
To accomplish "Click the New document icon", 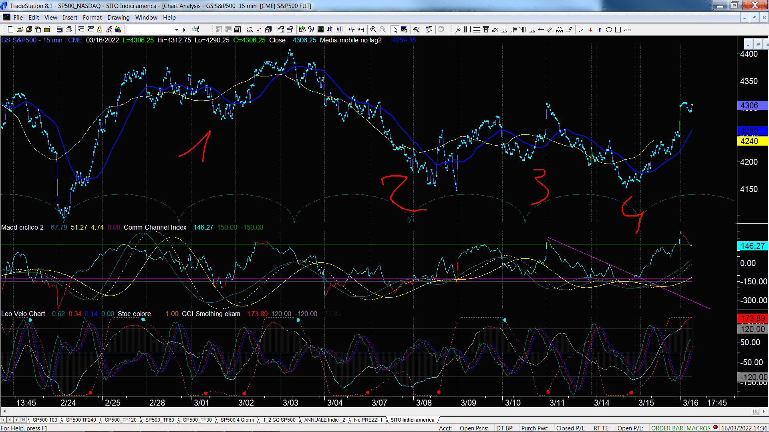I will 11,30.
